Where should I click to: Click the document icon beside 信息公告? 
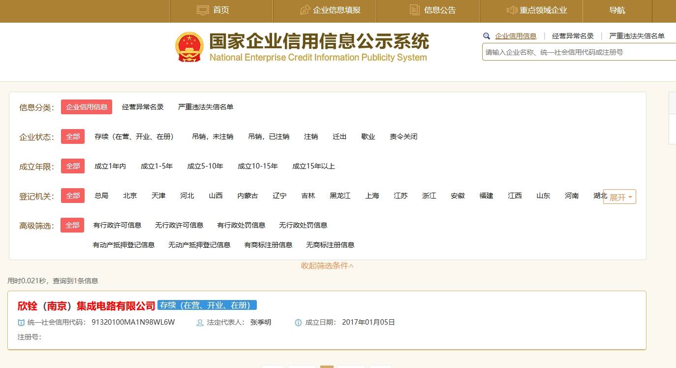click(415, 10)
